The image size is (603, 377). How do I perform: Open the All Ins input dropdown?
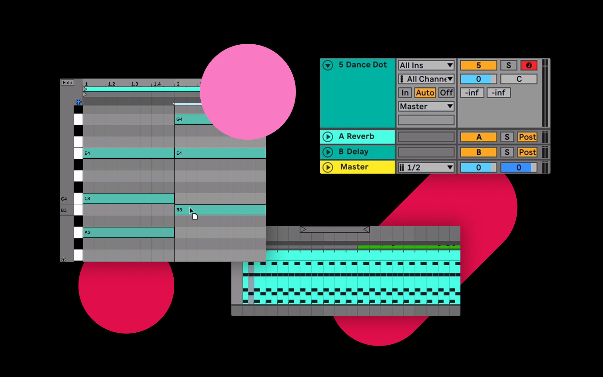point(426,65)
